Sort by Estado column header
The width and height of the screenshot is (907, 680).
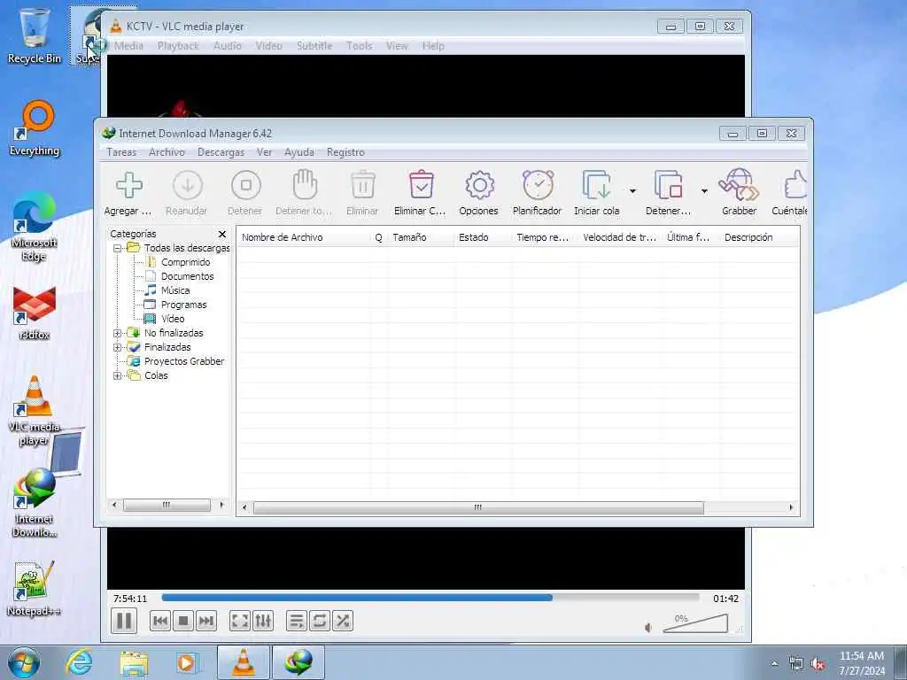pyautogui.click(x=483, y=237)
